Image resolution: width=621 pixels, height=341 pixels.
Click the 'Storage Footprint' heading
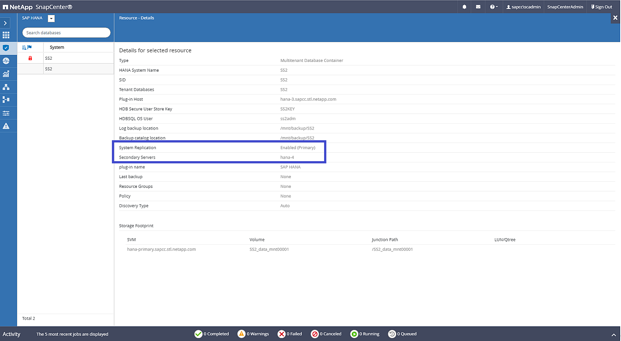pos(136,226)
